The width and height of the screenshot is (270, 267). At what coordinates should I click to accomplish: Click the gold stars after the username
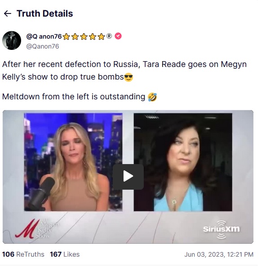[84, 36]
